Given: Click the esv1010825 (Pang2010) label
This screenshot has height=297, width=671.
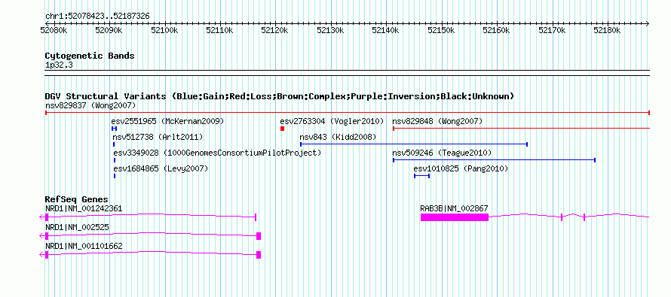Looking at the screenshot, I should click(461, 169).
